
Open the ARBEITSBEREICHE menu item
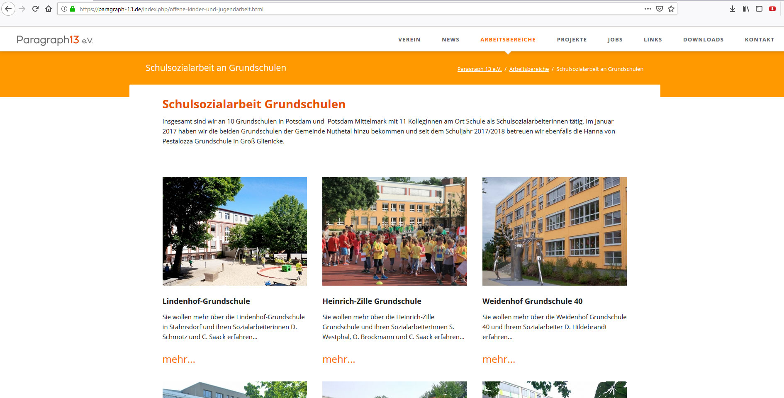[x=508, y=40]
